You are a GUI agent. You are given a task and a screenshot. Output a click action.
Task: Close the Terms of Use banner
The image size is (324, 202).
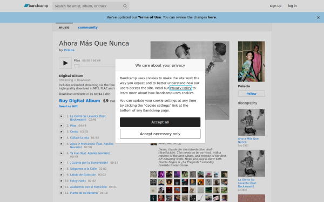[318, 18]
